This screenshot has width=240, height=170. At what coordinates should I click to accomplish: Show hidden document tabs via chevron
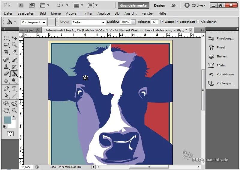(202, 30)
